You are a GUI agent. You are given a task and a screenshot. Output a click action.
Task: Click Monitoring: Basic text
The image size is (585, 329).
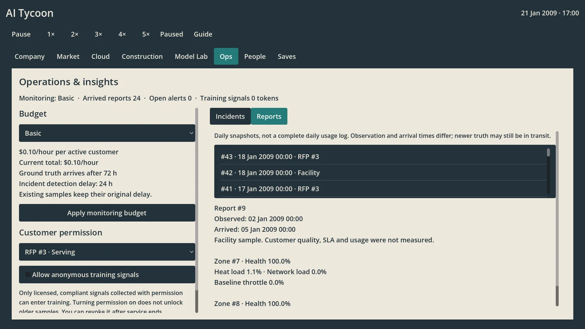(46, 98)
